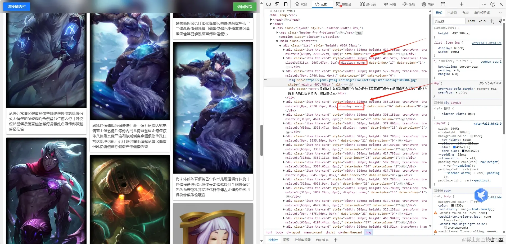
Task: Select the 样式 (Styles) subtab
Action: (439, 12)
